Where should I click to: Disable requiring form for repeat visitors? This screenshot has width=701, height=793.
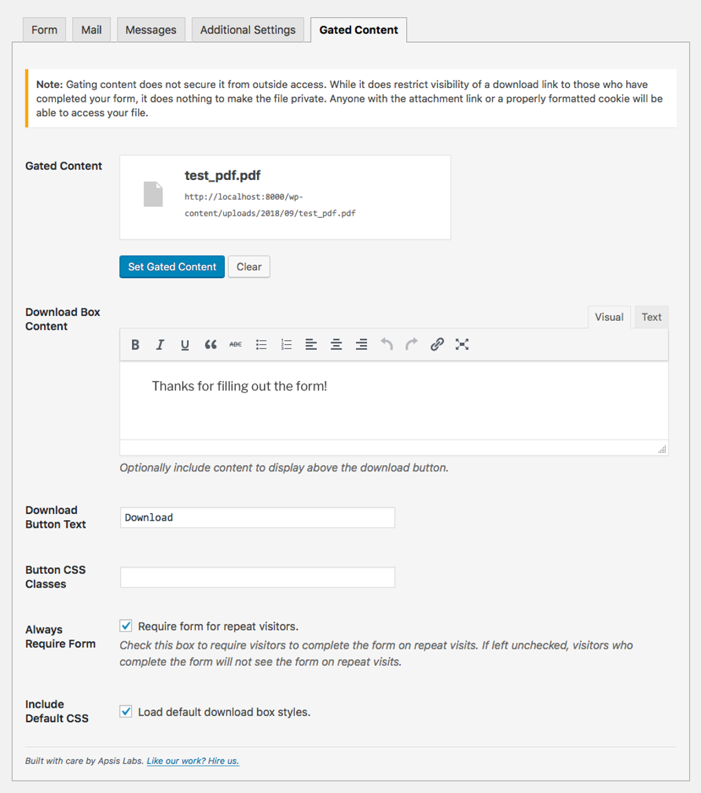(126, 626)
